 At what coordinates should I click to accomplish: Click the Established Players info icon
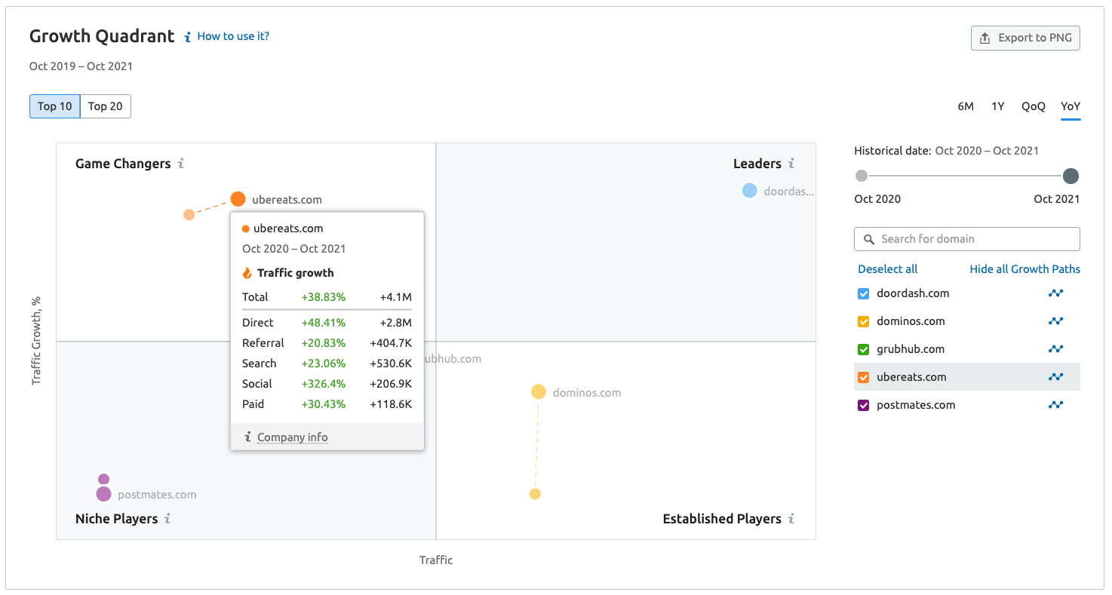coord(791,519)
